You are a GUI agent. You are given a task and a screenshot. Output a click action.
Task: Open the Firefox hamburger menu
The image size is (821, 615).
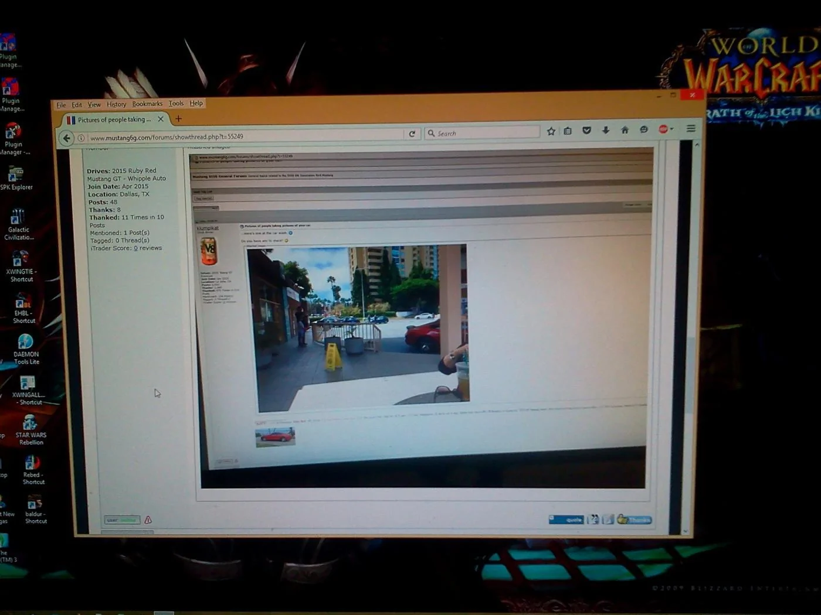pos(691,128)
